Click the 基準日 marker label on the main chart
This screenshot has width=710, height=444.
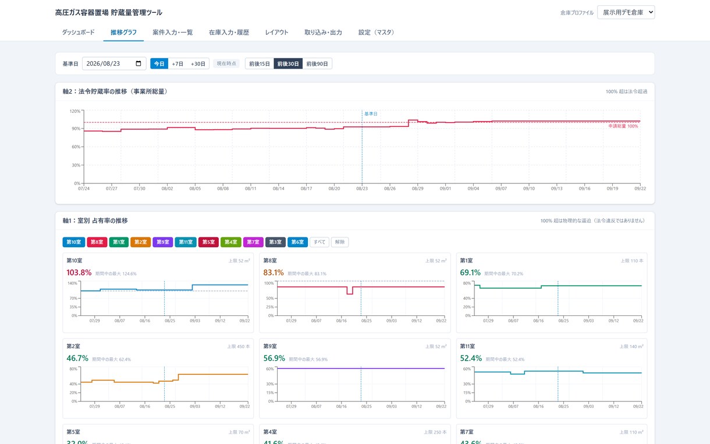[371, 114]
